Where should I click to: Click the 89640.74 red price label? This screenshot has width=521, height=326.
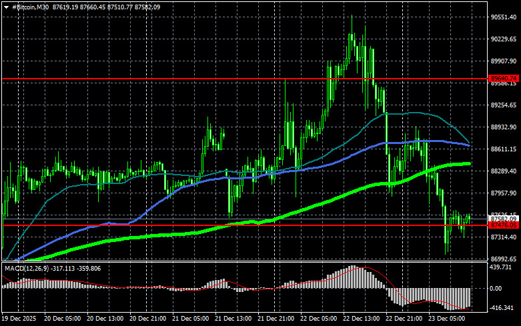(x=504, y=79)
